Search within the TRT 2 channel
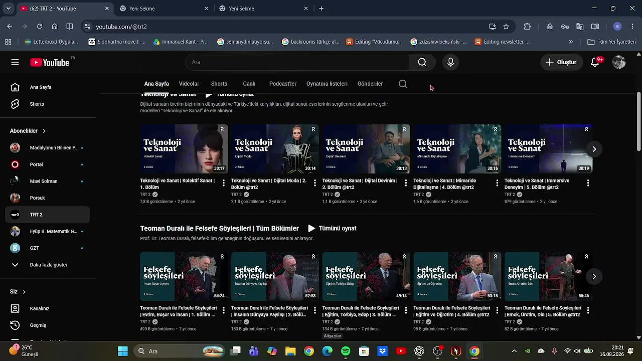This screenshot has width=642, height=361. point(403,84)
